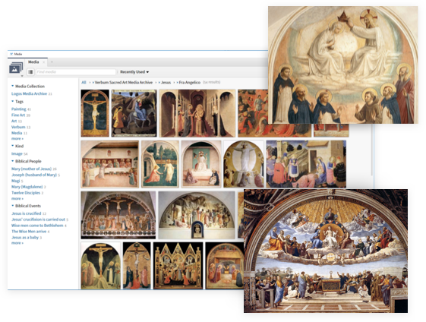Open the Flight into Egypt donkey thumbnail
Viewport: 426px width, 322px height.
coord(134,113)
